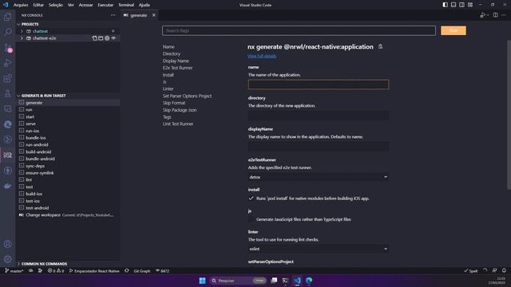Open the Seleção menu
Screen dimensions: 511x287
coord(56,5)
